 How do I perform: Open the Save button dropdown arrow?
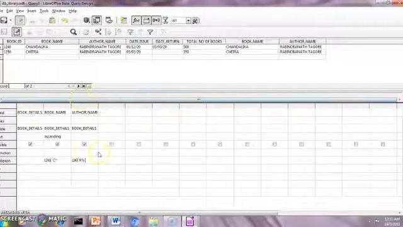pyautogui.click(x=11, y=20)
